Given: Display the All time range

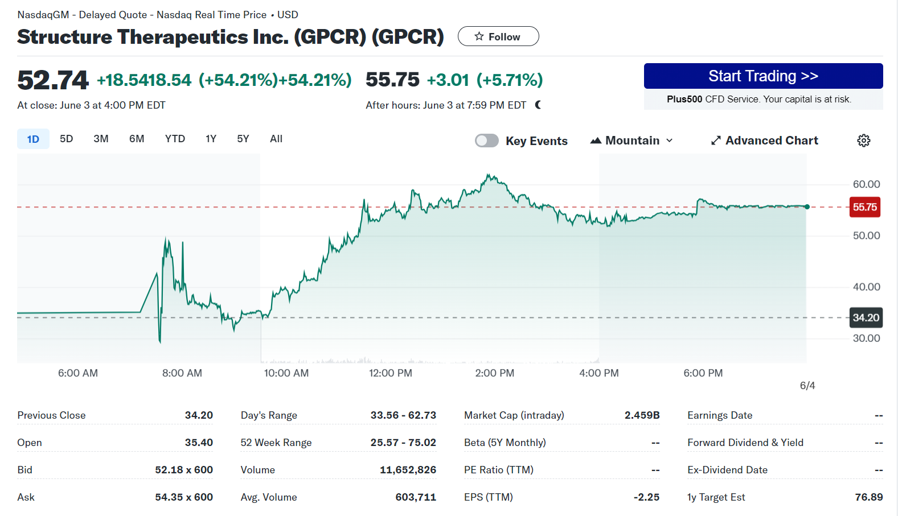Looking at the screenshot, I should click(x=276, y=139).
